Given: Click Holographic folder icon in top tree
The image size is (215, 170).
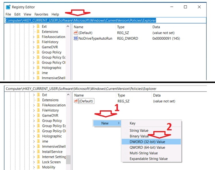Looking at the screenshot, I should click(x=38, y=68).
